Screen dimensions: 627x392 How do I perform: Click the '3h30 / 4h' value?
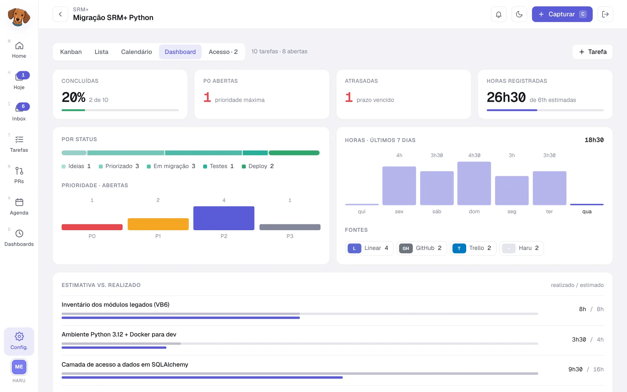tap(588, 340)
